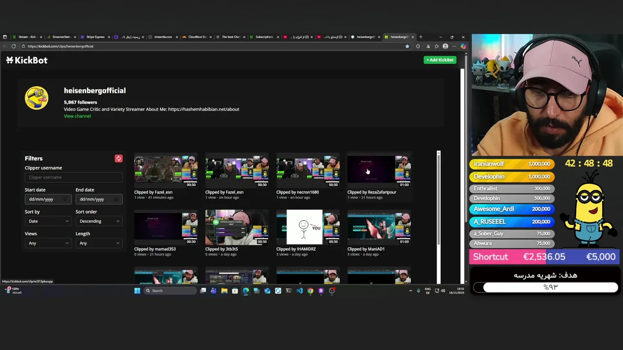Click the Filters heading
The height and width of the screenshot is (350, 623).
pos(34,158)
